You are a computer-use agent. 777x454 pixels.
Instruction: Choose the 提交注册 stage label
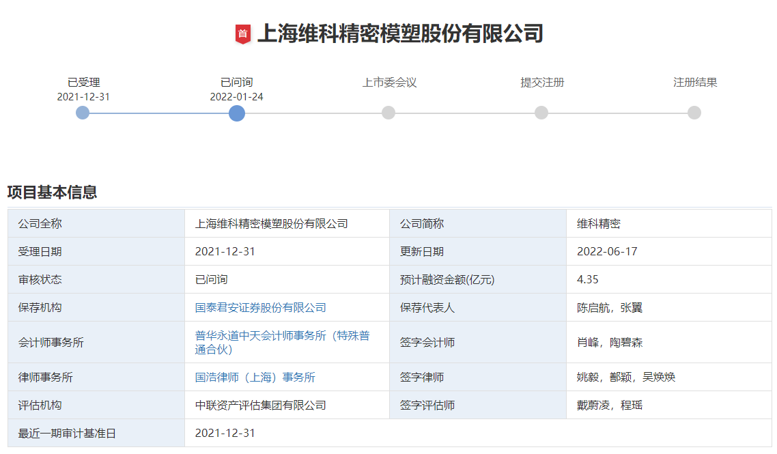click(542, 83)
